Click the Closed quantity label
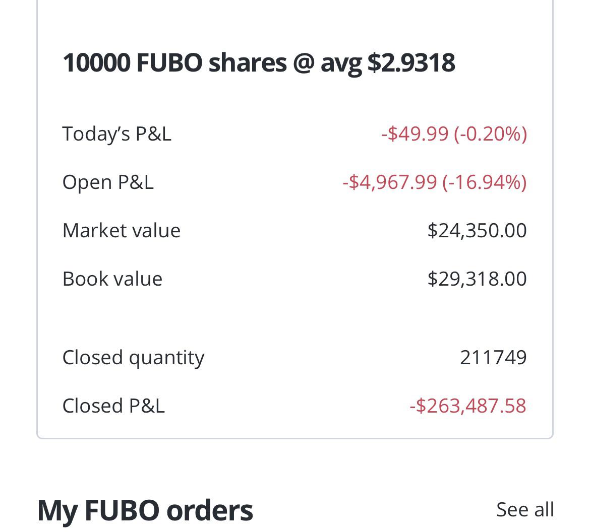The width and height of the screenshot is (590, 532). pyautogui.click(x=133, y=357)
